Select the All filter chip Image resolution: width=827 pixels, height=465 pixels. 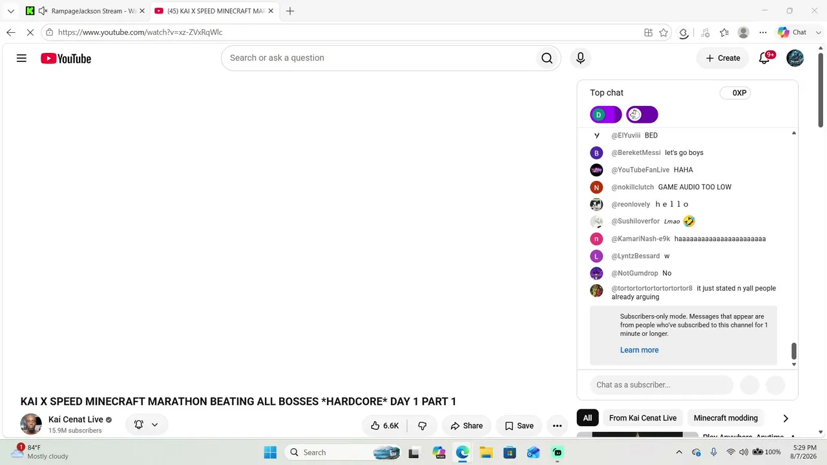click(x=587, y=418)
